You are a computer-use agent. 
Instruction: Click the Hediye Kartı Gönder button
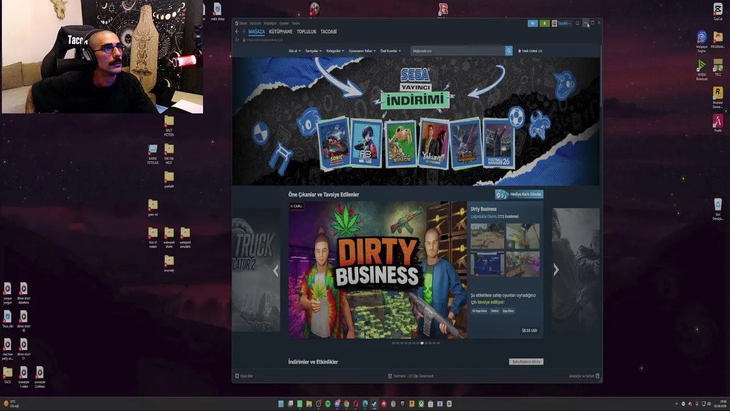[x=519, y=195]
